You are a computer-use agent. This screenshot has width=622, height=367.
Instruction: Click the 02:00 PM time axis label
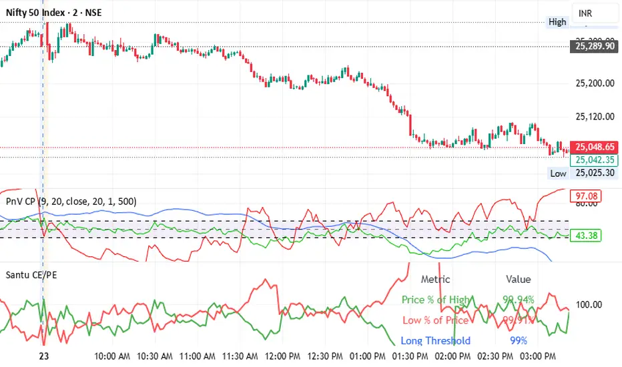point(452,356)
